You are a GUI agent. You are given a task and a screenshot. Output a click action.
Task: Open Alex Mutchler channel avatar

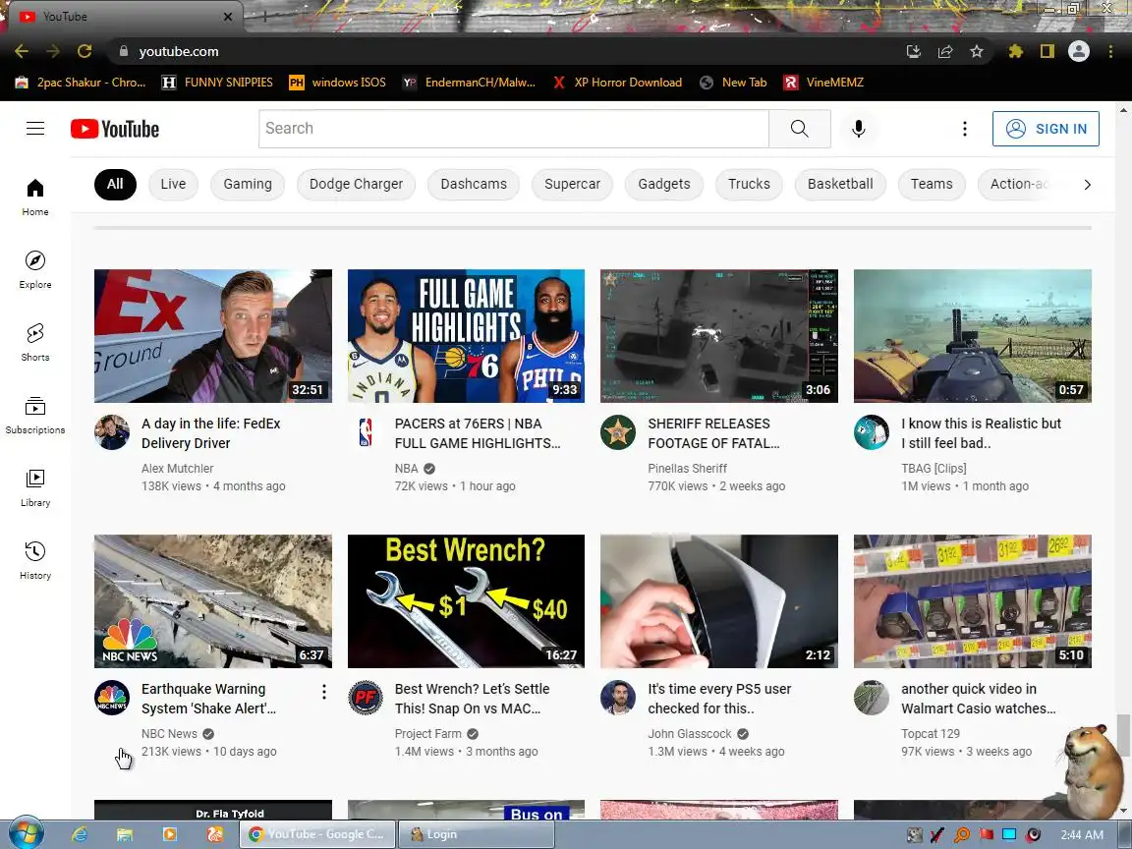(x=112, y=432)
